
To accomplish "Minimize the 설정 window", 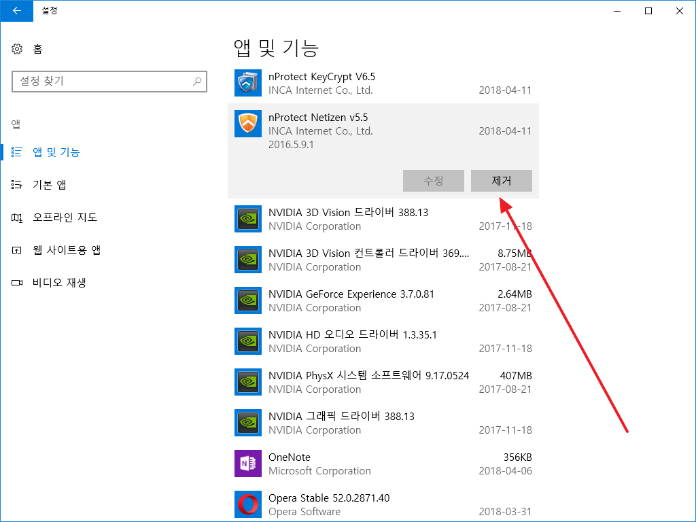I will [x=617, y=11].
